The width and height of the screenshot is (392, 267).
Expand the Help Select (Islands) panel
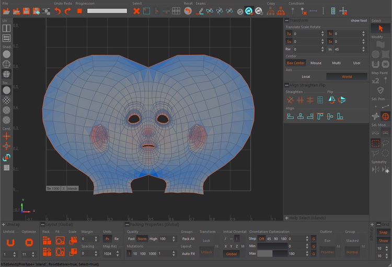pos(286,218)
